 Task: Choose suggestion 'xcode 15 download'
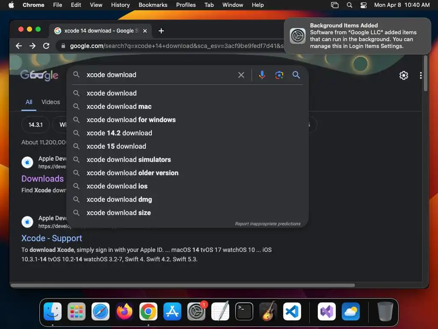pyautogui.click(x=187, y=147)
